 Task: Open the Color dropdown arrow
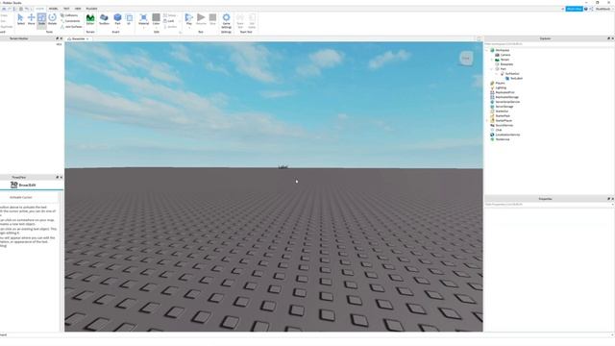(156, 28)
